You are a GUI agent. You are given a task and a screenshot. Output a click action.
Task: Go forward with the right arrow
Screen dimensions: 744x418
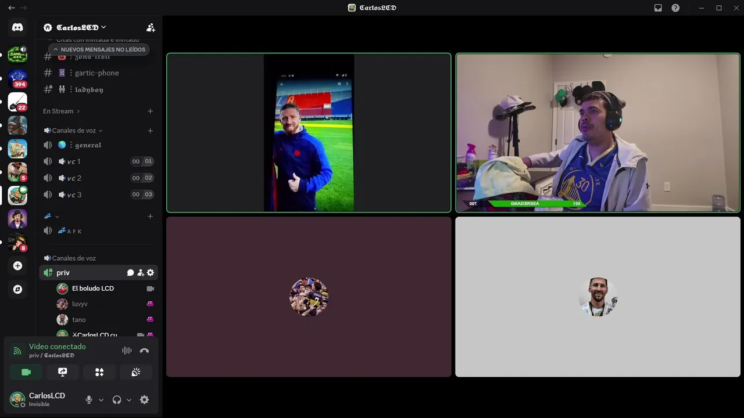pos(23,8)
